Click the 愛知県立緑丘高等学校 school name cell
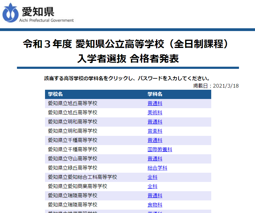255x213 pixels. click(x=73, y=168)
